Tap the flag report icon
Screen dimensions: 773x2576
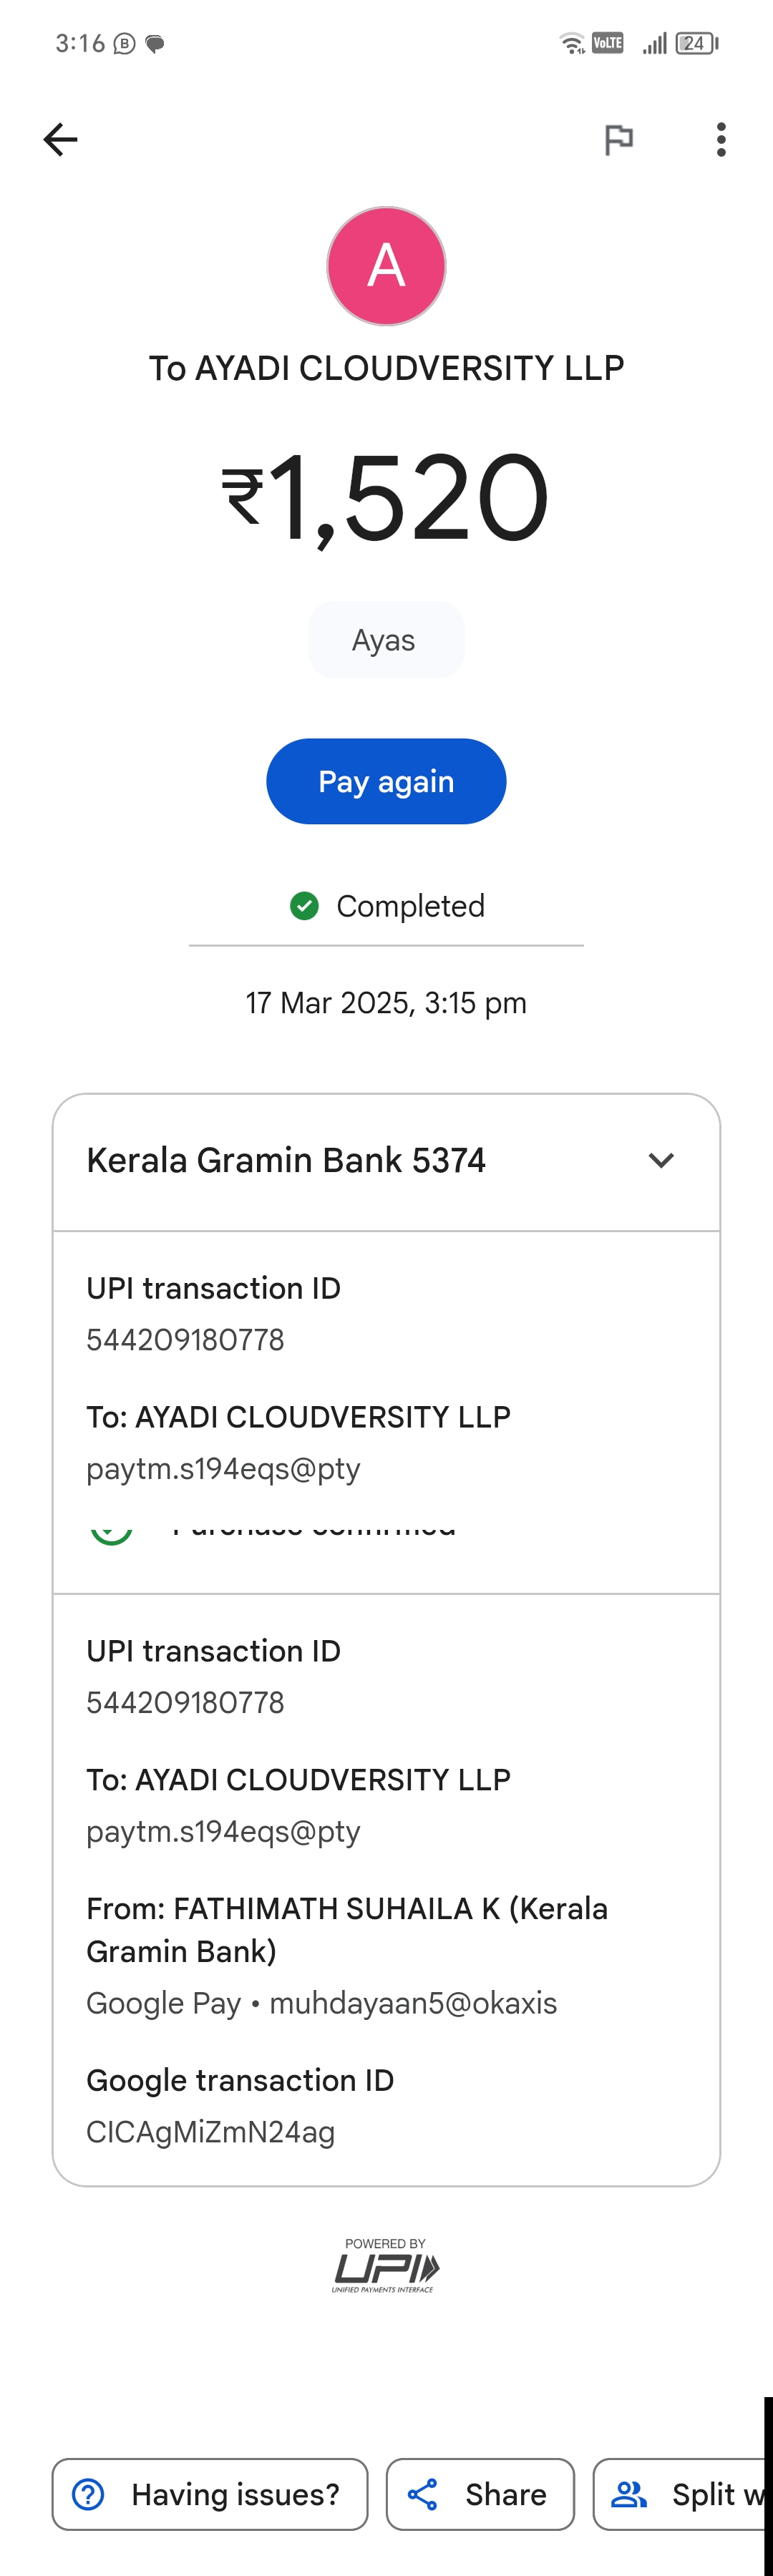coord(619,139)
